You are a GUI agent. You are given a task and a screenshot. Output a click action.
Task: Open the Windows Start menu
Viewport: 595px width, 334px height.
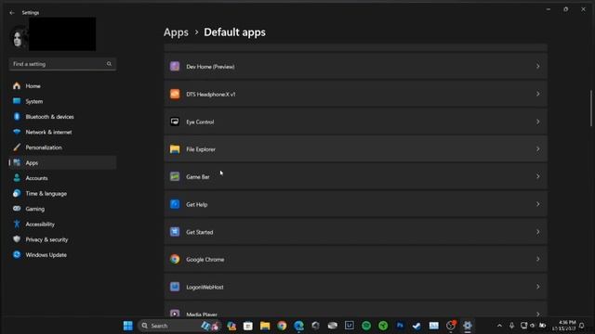pyautogui.click(x=128, y=326)
